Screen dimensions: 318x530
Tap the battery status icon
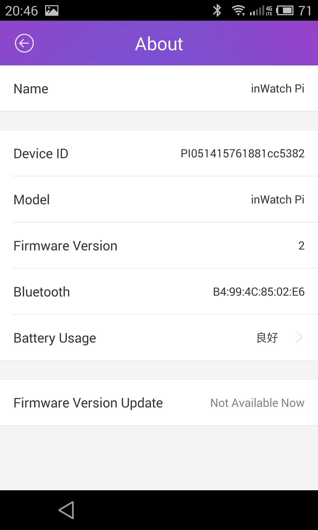285,10
